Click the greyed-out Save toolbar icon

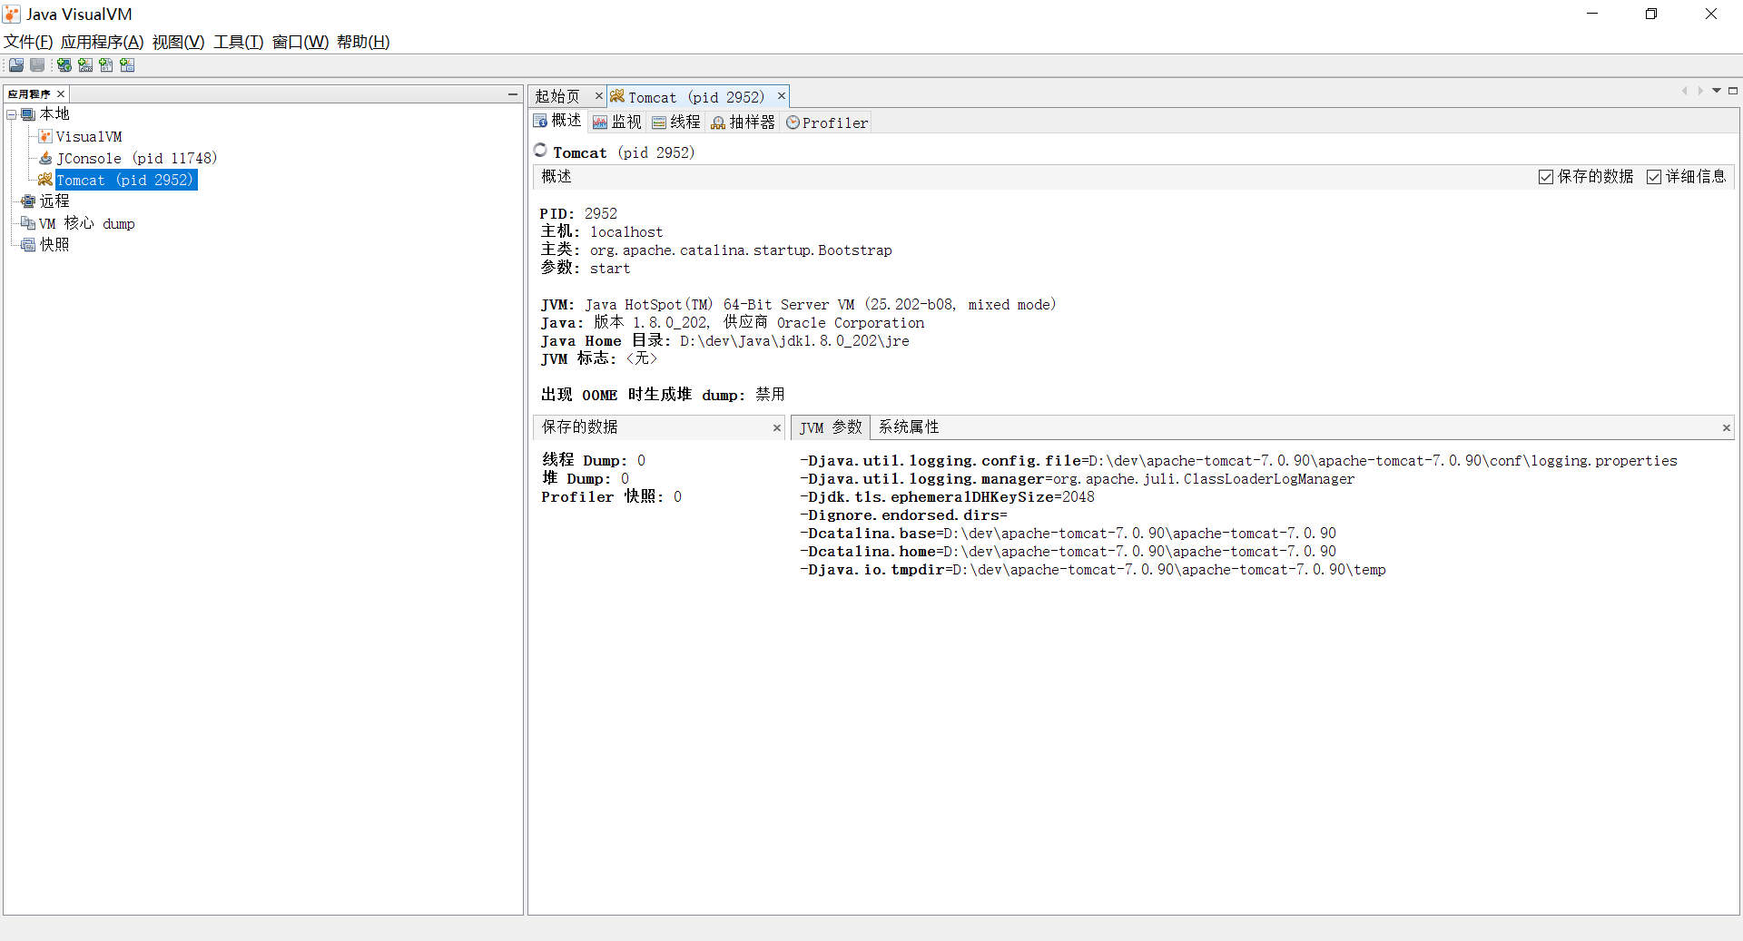pos(37,65)
